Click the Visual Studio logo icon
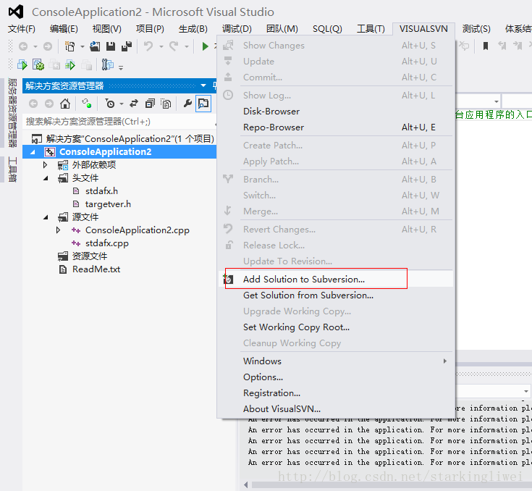This screenshot has width=532, height=491. (16, 12)
